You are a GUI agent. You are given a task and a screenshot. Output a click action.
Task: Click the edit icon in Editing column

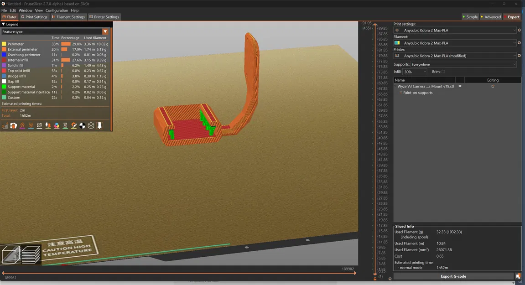coord(493,86)
